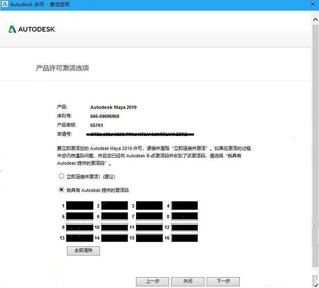Click the scrollbar up arrow
319x288 pixels.
click(x=315, y=20)
